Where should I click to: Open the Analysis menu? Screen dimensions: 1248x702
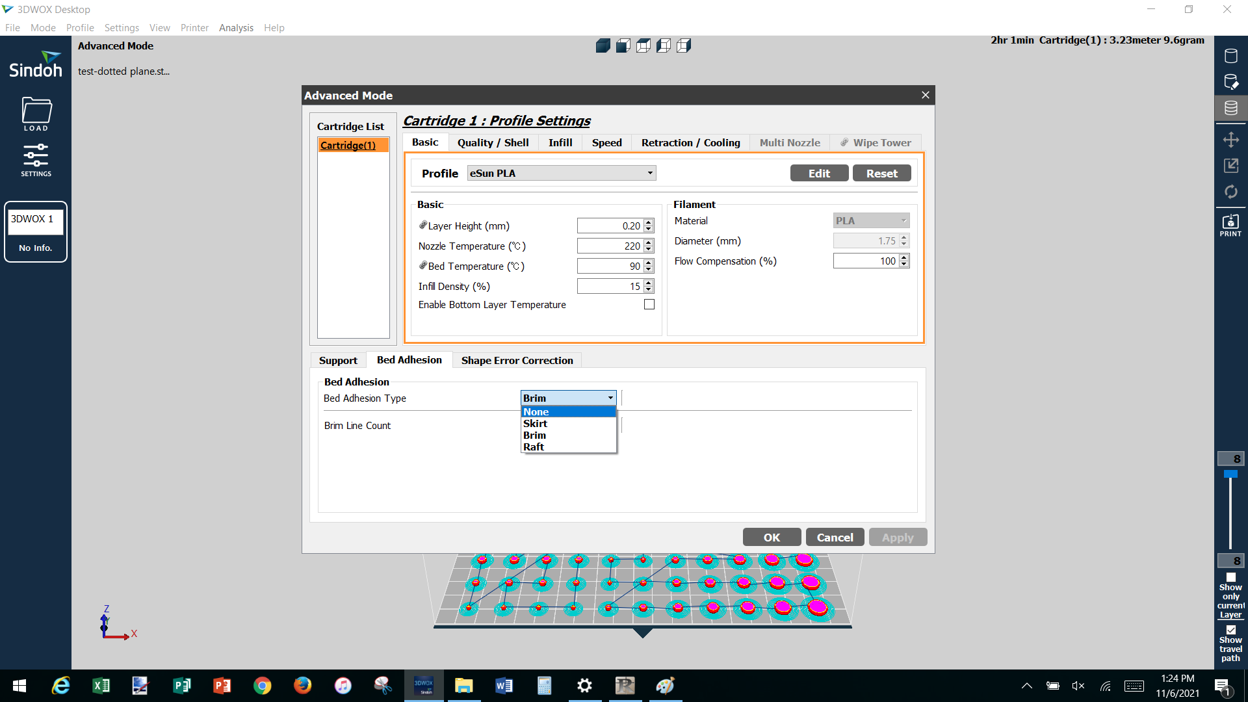click(236, 27)
